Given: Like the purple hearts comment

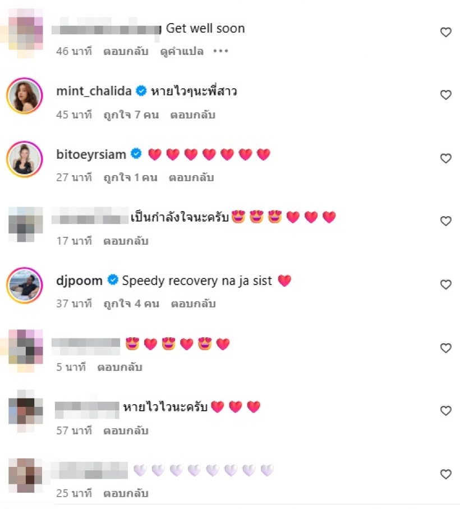Looking at the screenshot, I should coord(445,474).
